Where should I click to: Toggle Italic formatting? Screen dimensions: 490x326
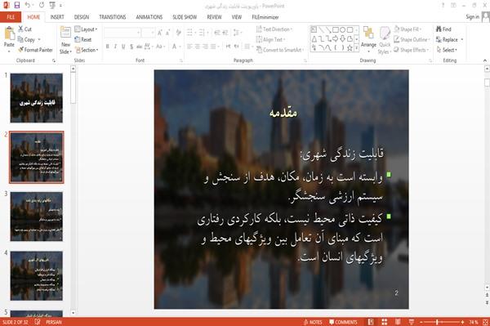[x=115, y=47]
